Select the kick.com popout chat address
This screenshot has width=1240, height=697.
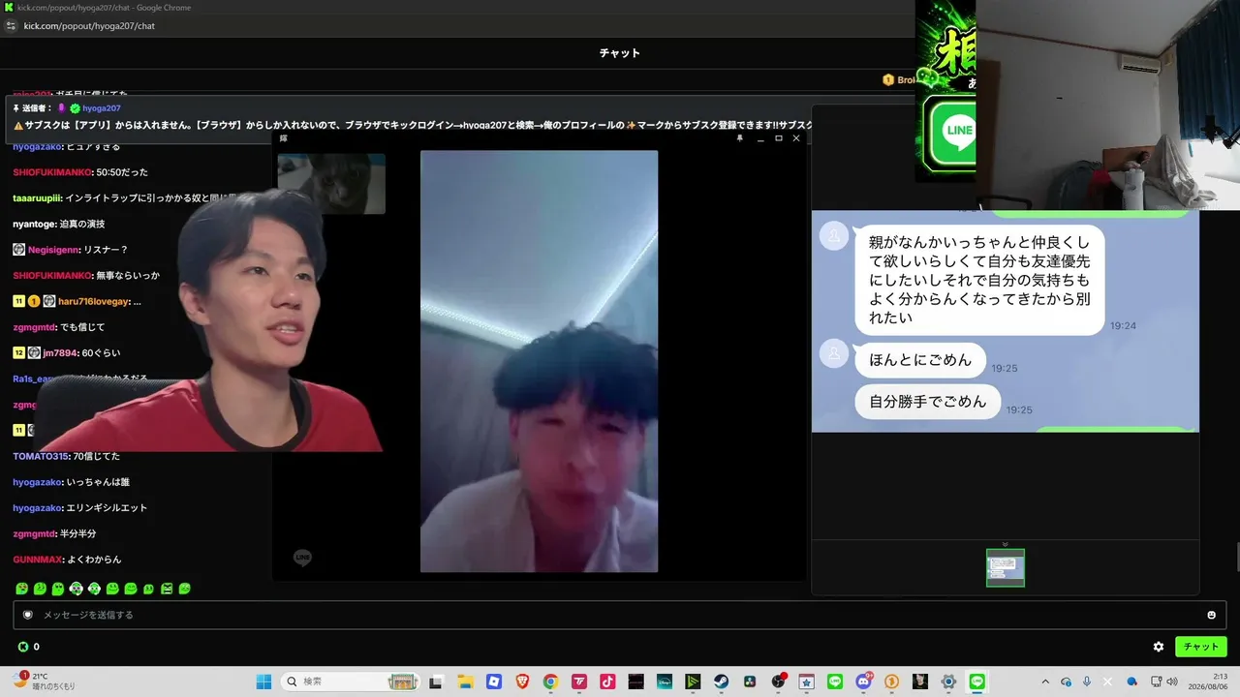pyautogui.click(x=89, y=26)
